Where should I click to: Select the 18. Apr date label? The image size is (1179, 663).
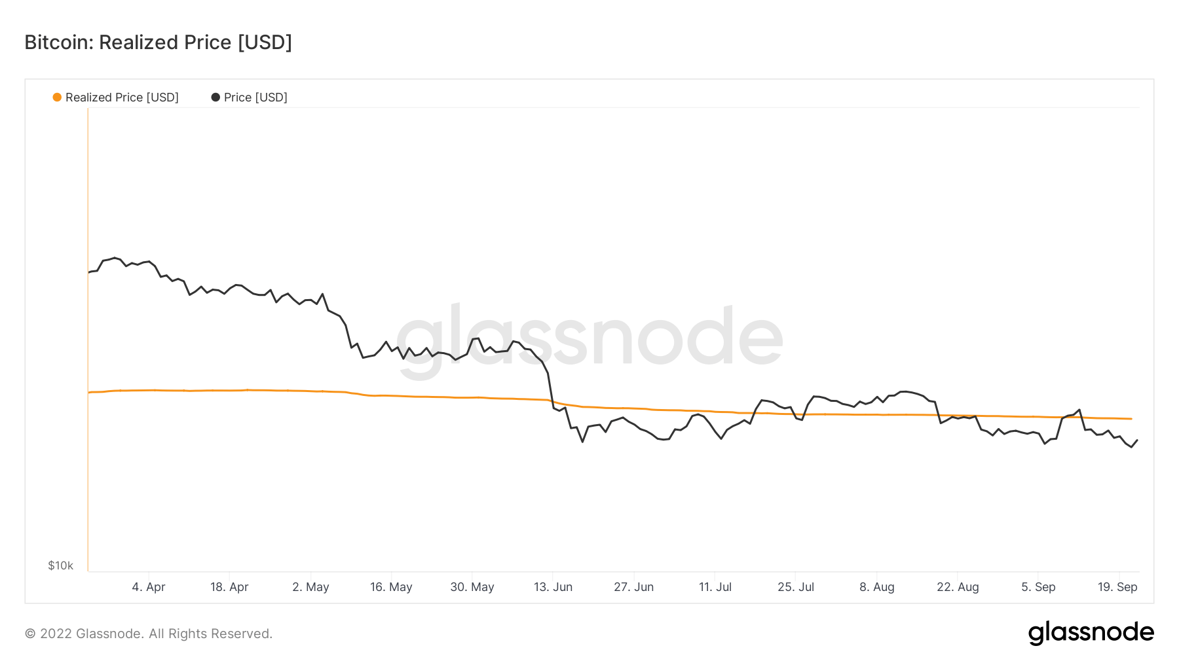tap(229, 587)
